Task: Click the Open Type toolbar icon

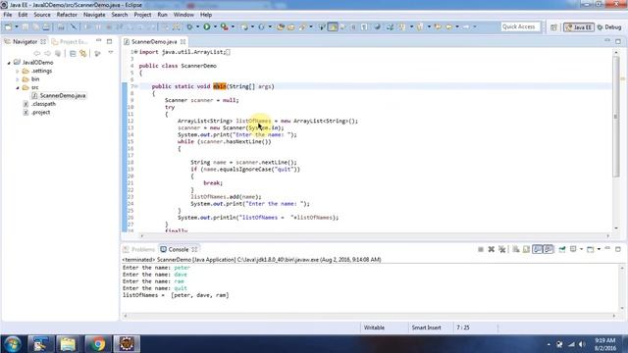Action: point(281,26)
